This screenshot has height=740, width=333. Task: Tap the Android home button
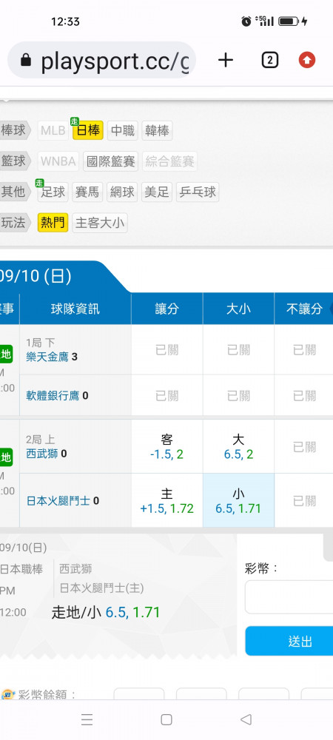pyautogui.click(x=166, y=719)
